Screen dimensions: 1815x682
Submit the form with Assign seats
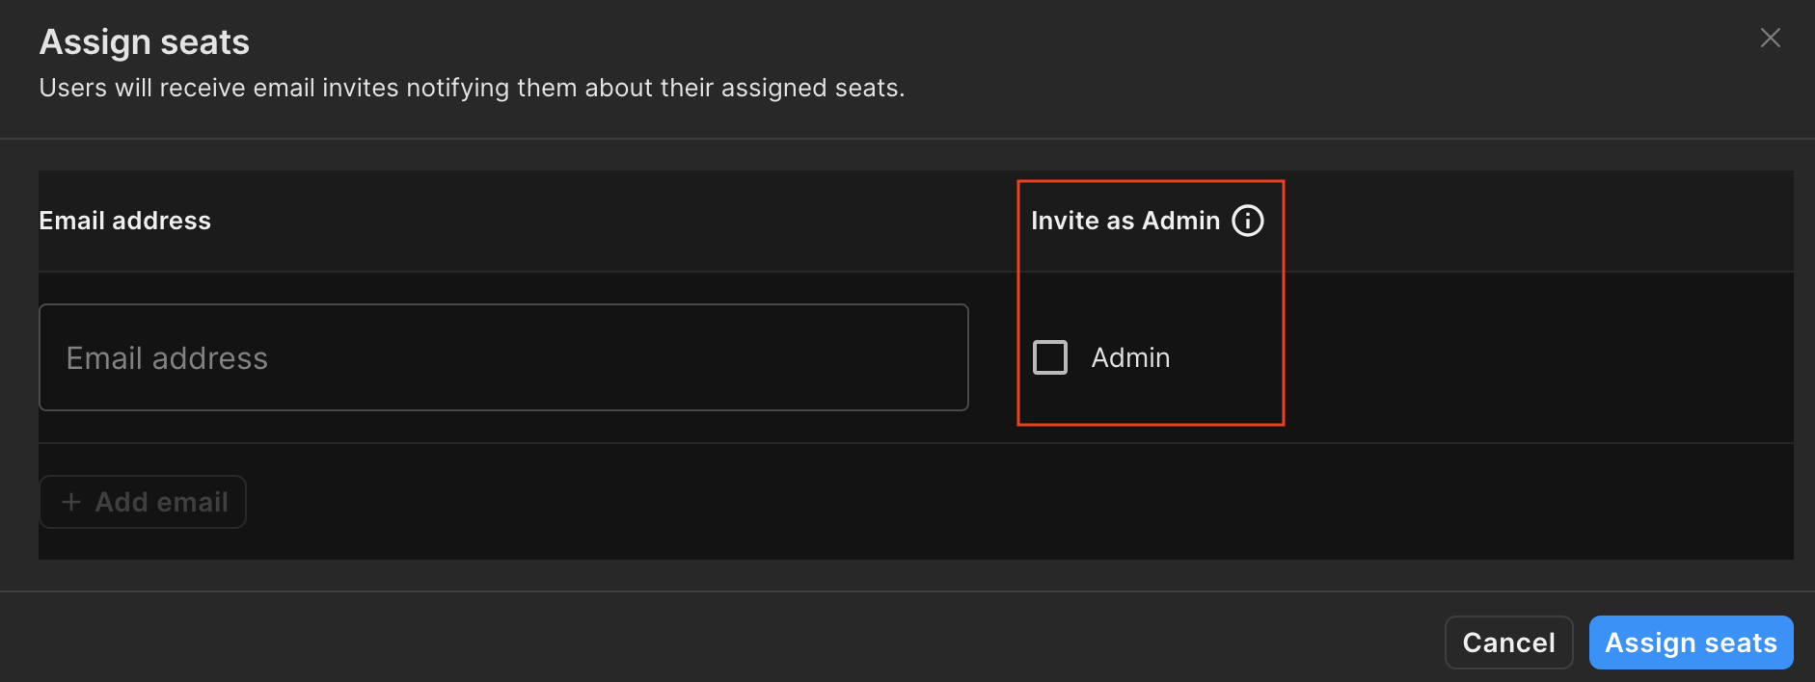pos(1691,643)
